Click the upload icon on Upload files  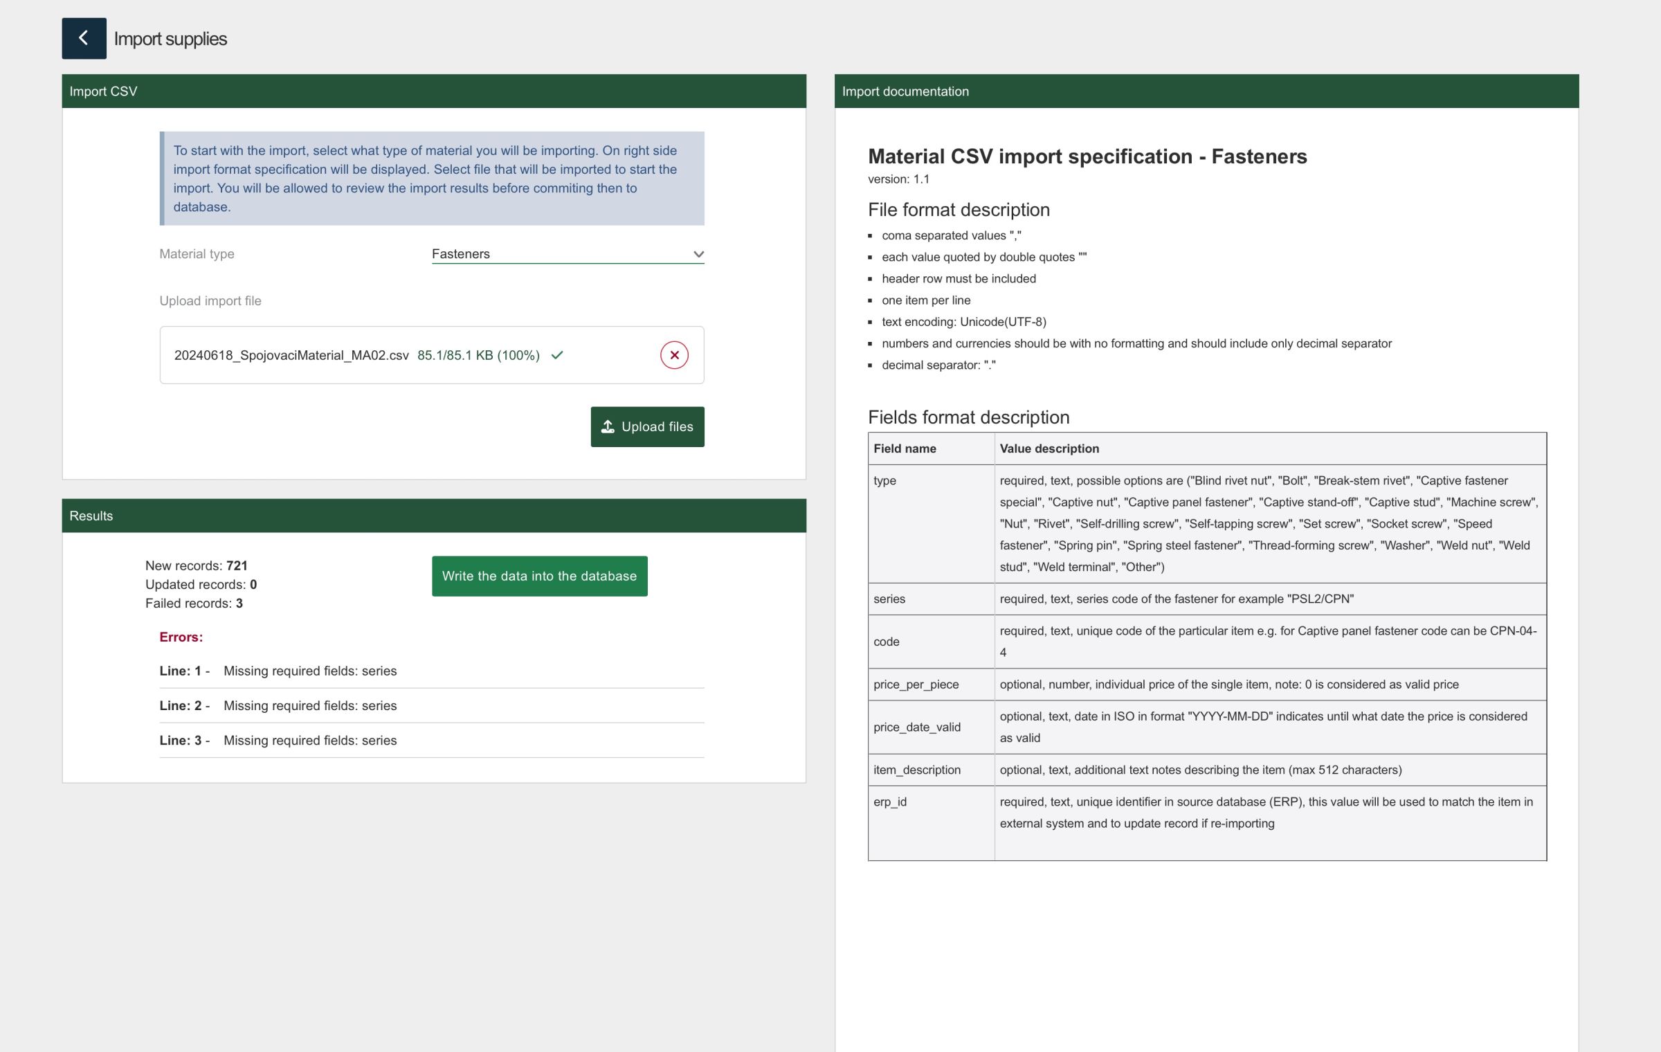(608, 427)
